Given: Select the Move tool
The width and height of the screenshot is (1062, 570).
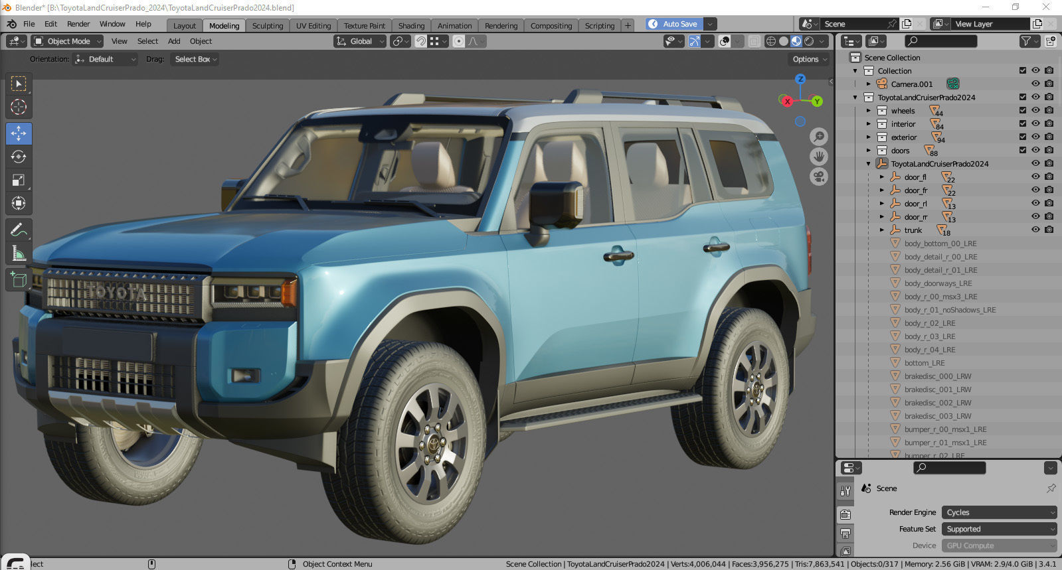Looking at the screenshot, I should (x=19, y=133).
